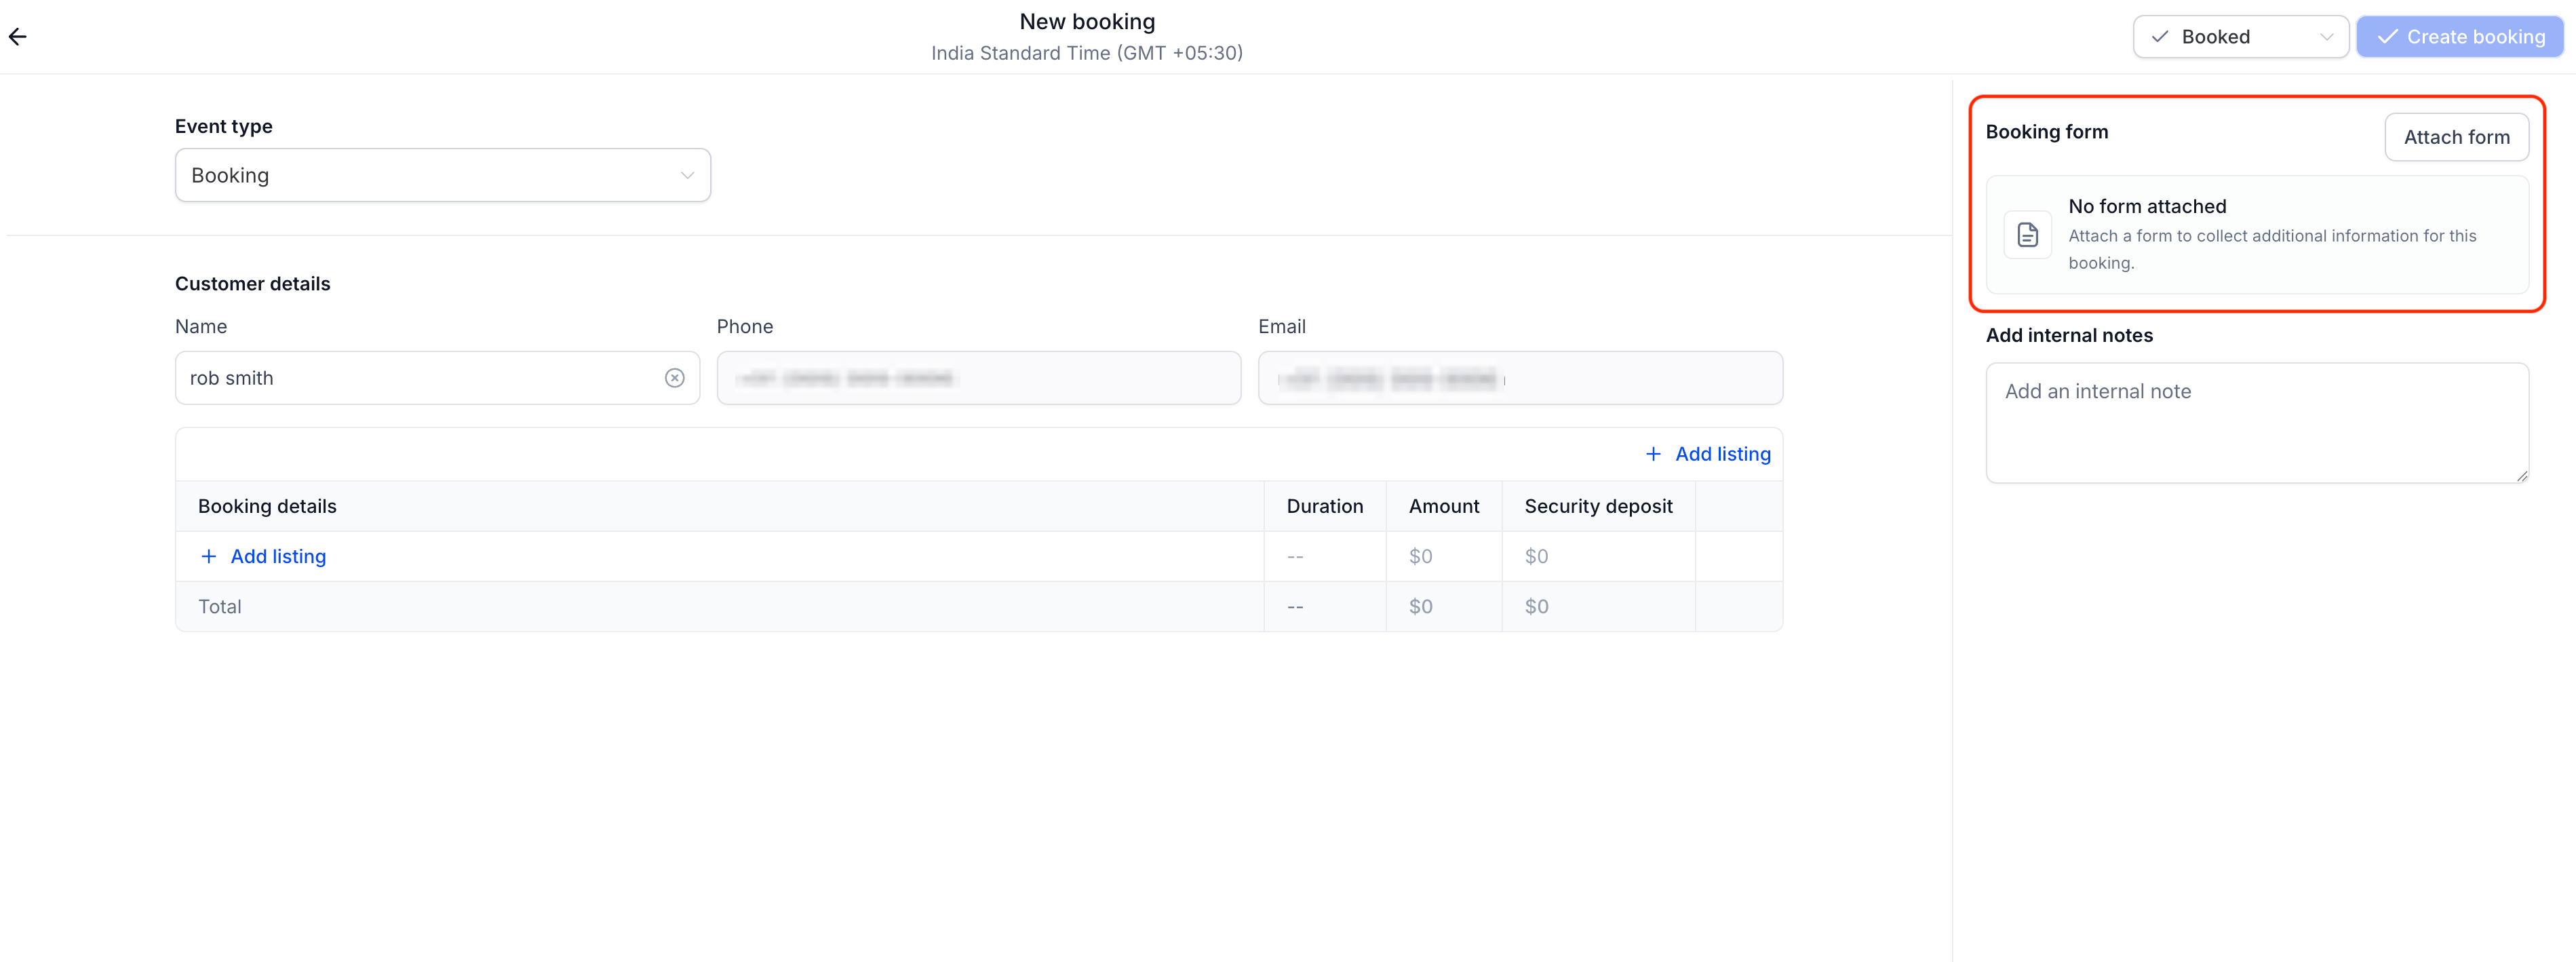
Task: Click the Security deposit column header
Action: click(1598, 506)
